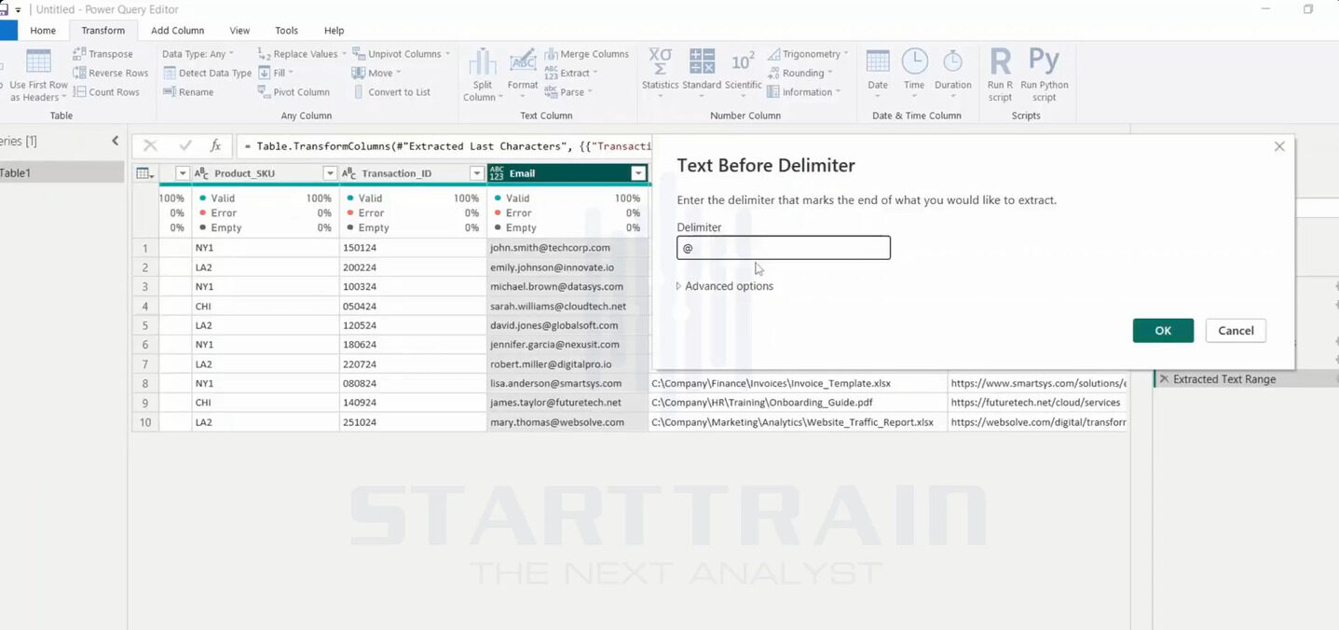
Task: Click cell john.smith@techcorp.com
Action: pos(567,248)
